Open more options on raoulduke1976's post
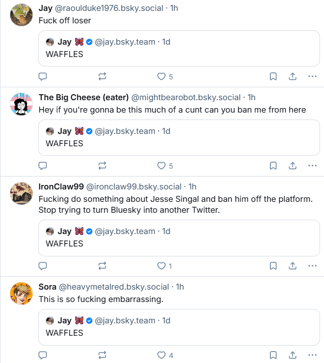324x363 pixels. pyautogui.click(x=312, y=76)
